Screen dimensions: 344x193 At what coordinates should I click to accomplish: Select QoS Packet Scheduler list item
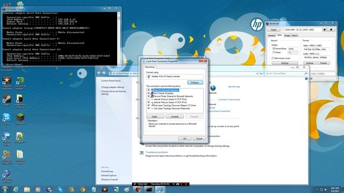pyautogui.click(x=163, y=93)
